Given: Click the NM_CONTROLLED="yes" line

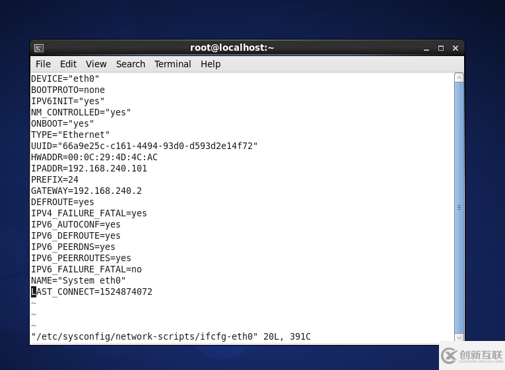Looking at the screenshot, I should pos(81,112).
